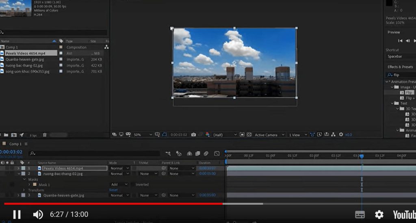Enable frame blending icon in timeline

tap(198, 154)
